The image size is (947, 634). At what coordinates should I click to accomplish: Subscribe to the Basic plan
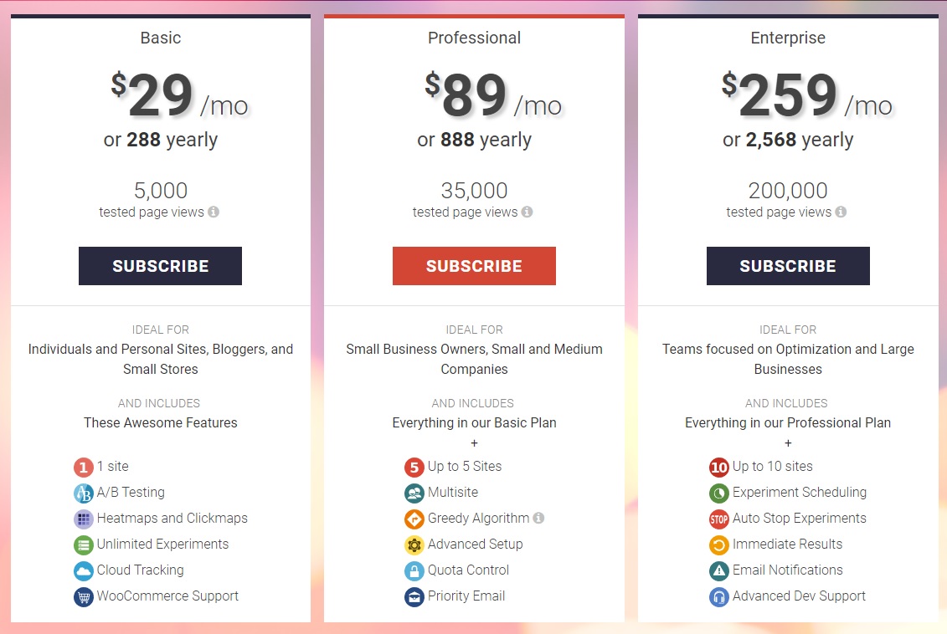click(x=160, y=266)
